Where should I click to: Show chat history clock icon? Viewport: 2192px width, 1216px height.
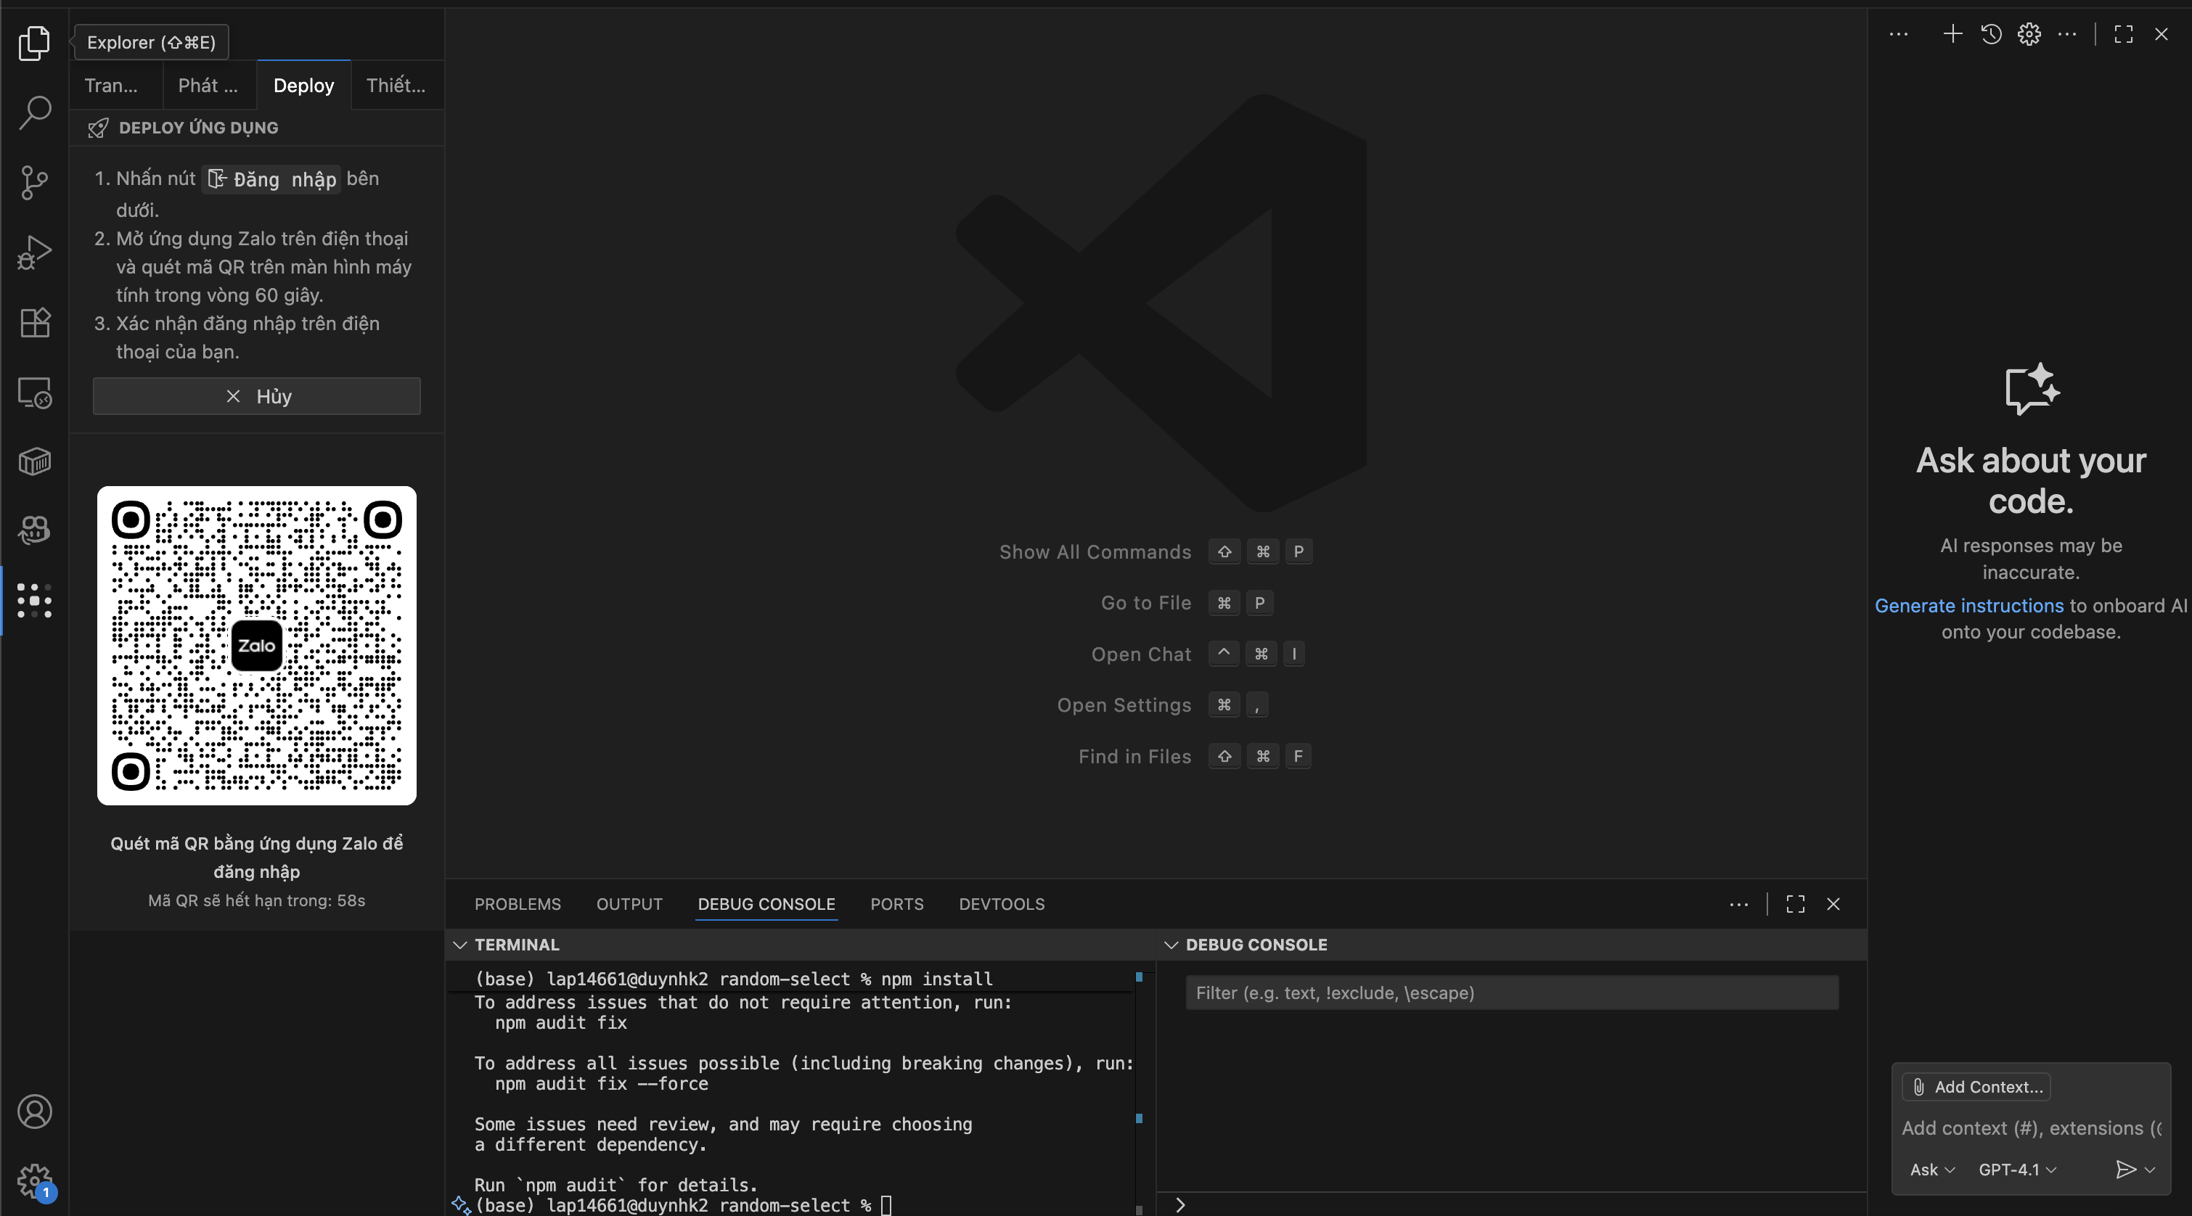coord(1991,34)
